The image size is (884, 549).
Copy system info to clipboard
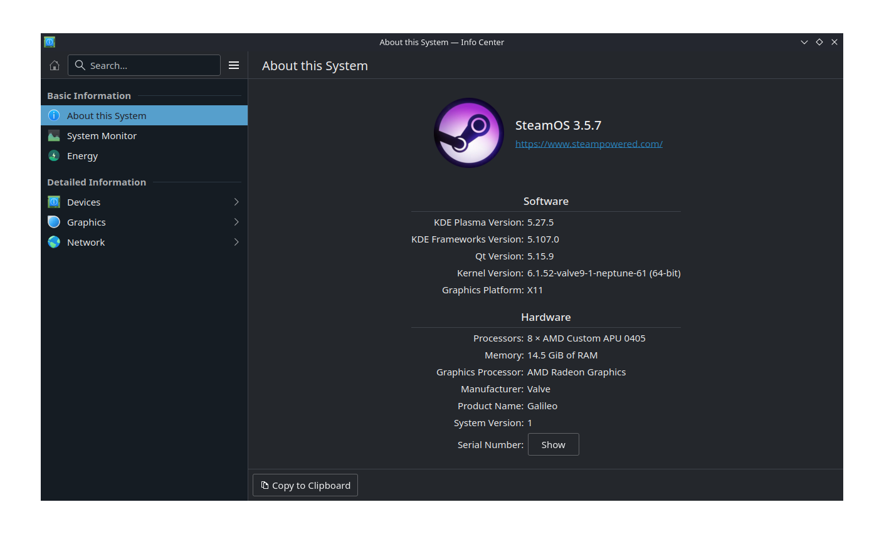click(x=305, y=485)
